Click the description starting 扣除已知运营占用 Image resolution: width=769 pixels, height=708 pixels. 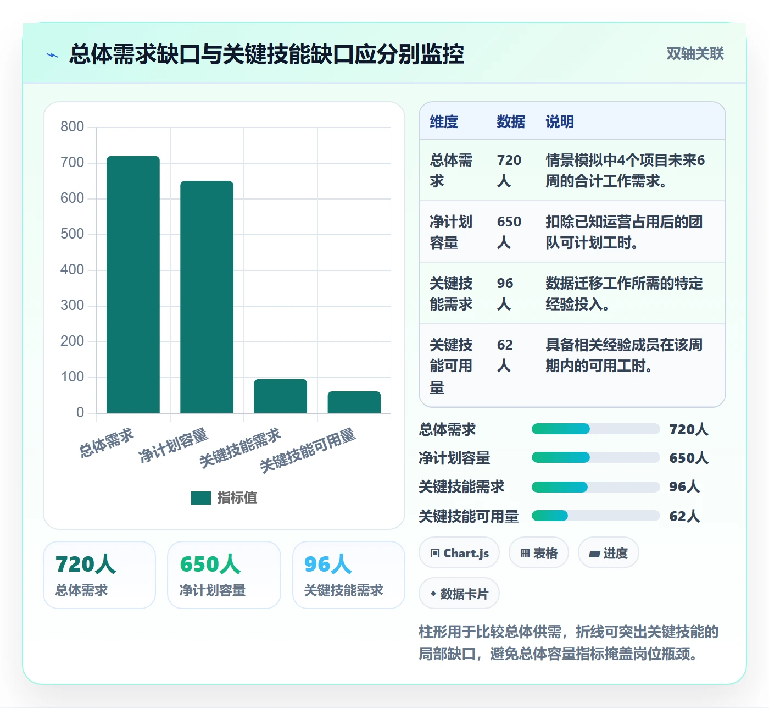624,232
